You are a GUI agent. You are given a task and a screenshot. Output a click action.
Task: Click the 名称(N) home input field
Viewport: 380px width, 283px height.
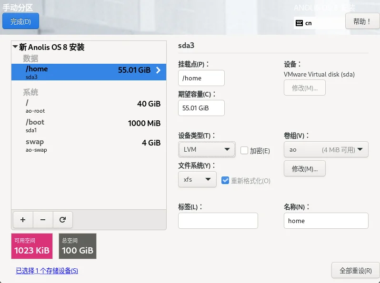coord(326,221)
